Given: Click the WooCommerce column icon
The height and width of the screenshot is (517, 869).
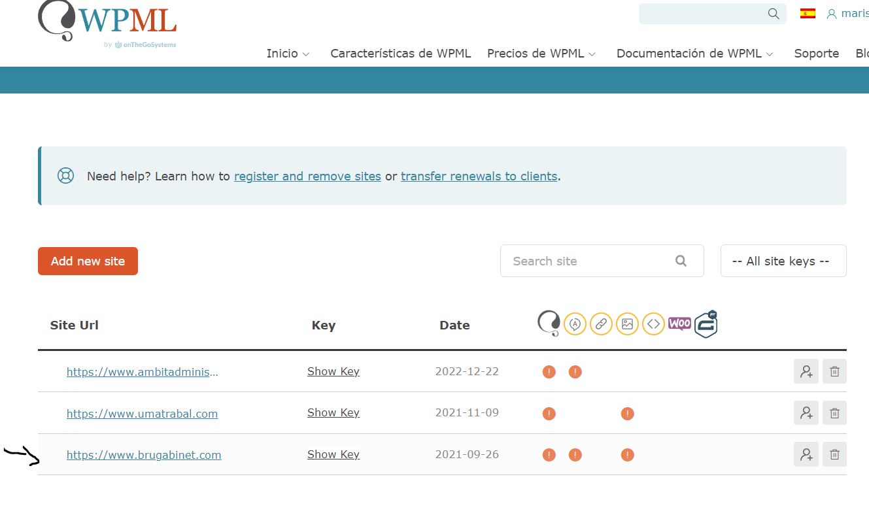Looking at the screenshot, I should point(679,324).
